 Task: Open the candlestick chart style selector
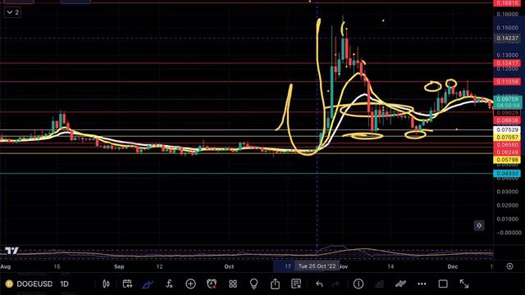106,284
